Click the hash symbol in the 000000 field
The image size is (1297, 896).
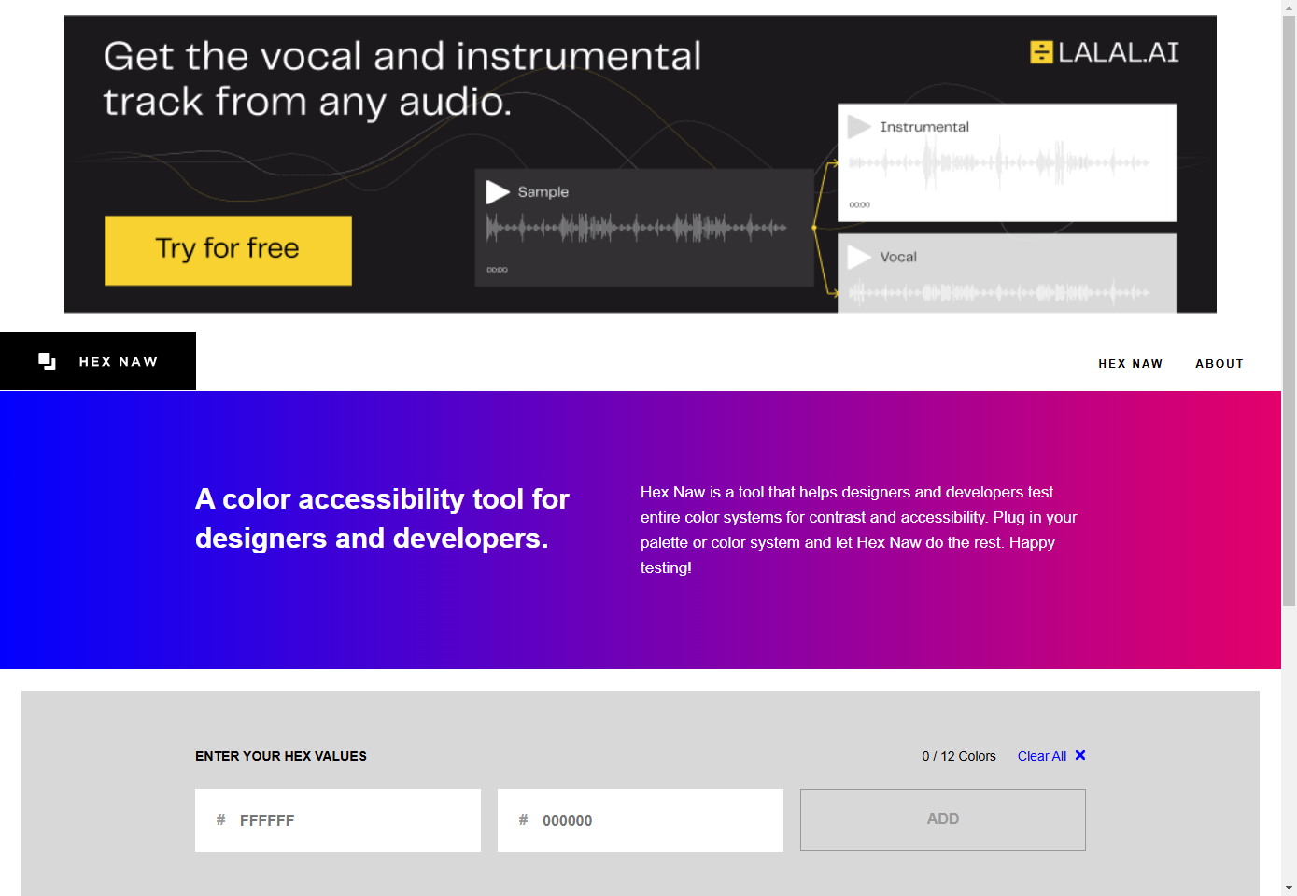tap(524, 819)
